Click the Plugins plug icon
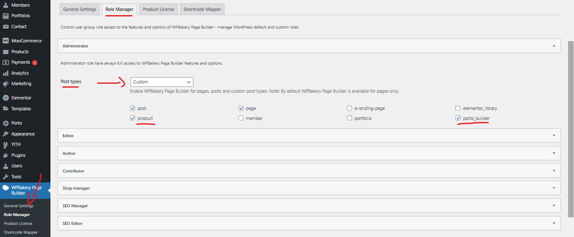The image size is (574, 237). coord(6,155)
